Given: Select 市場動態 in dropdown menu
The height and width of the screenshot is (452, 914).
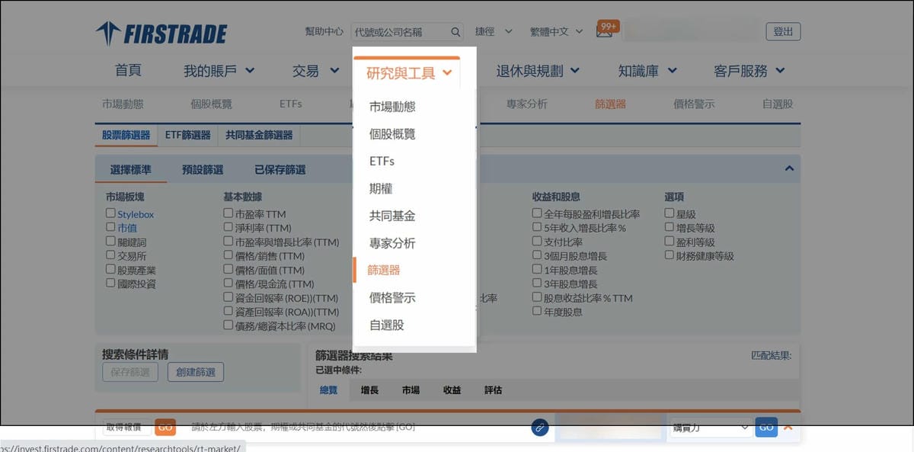Looking at the screenshot, I should coord(392,107).
